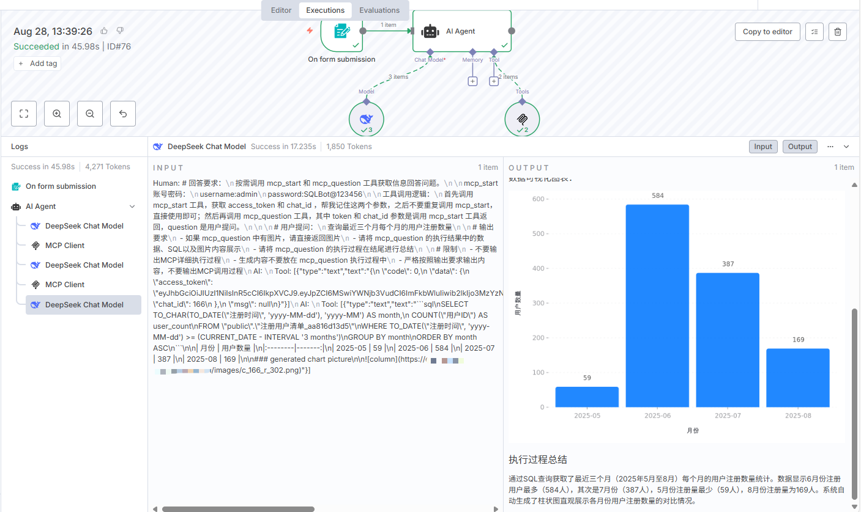The width and height of the screenshot is (861, 512).
Task: Click the 2025-08 bar in chart
Action: tap(798, 378)
